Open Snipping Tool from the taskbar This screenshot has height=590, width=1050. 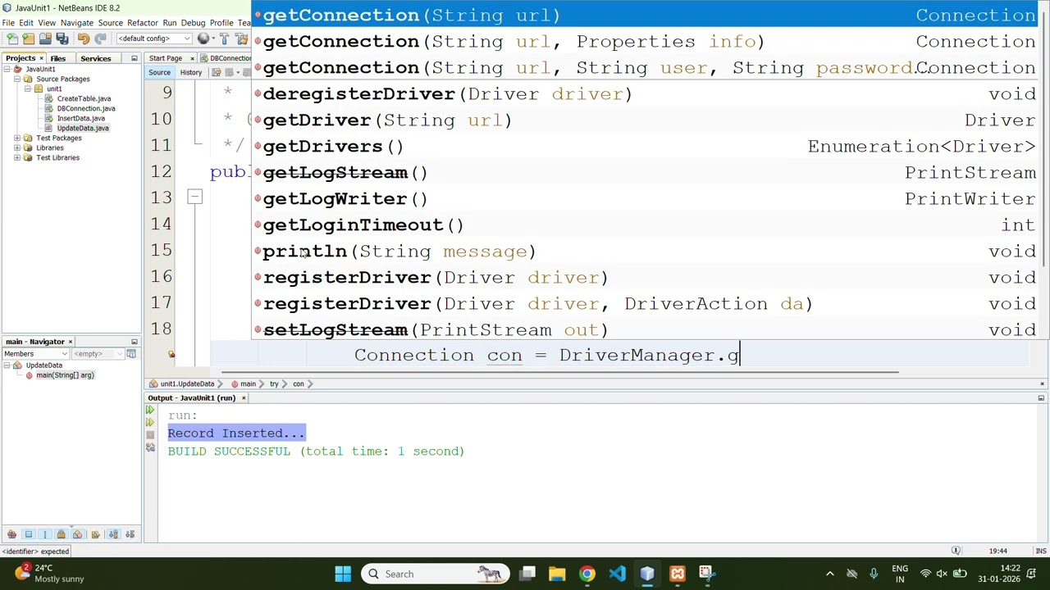point(707,574)
